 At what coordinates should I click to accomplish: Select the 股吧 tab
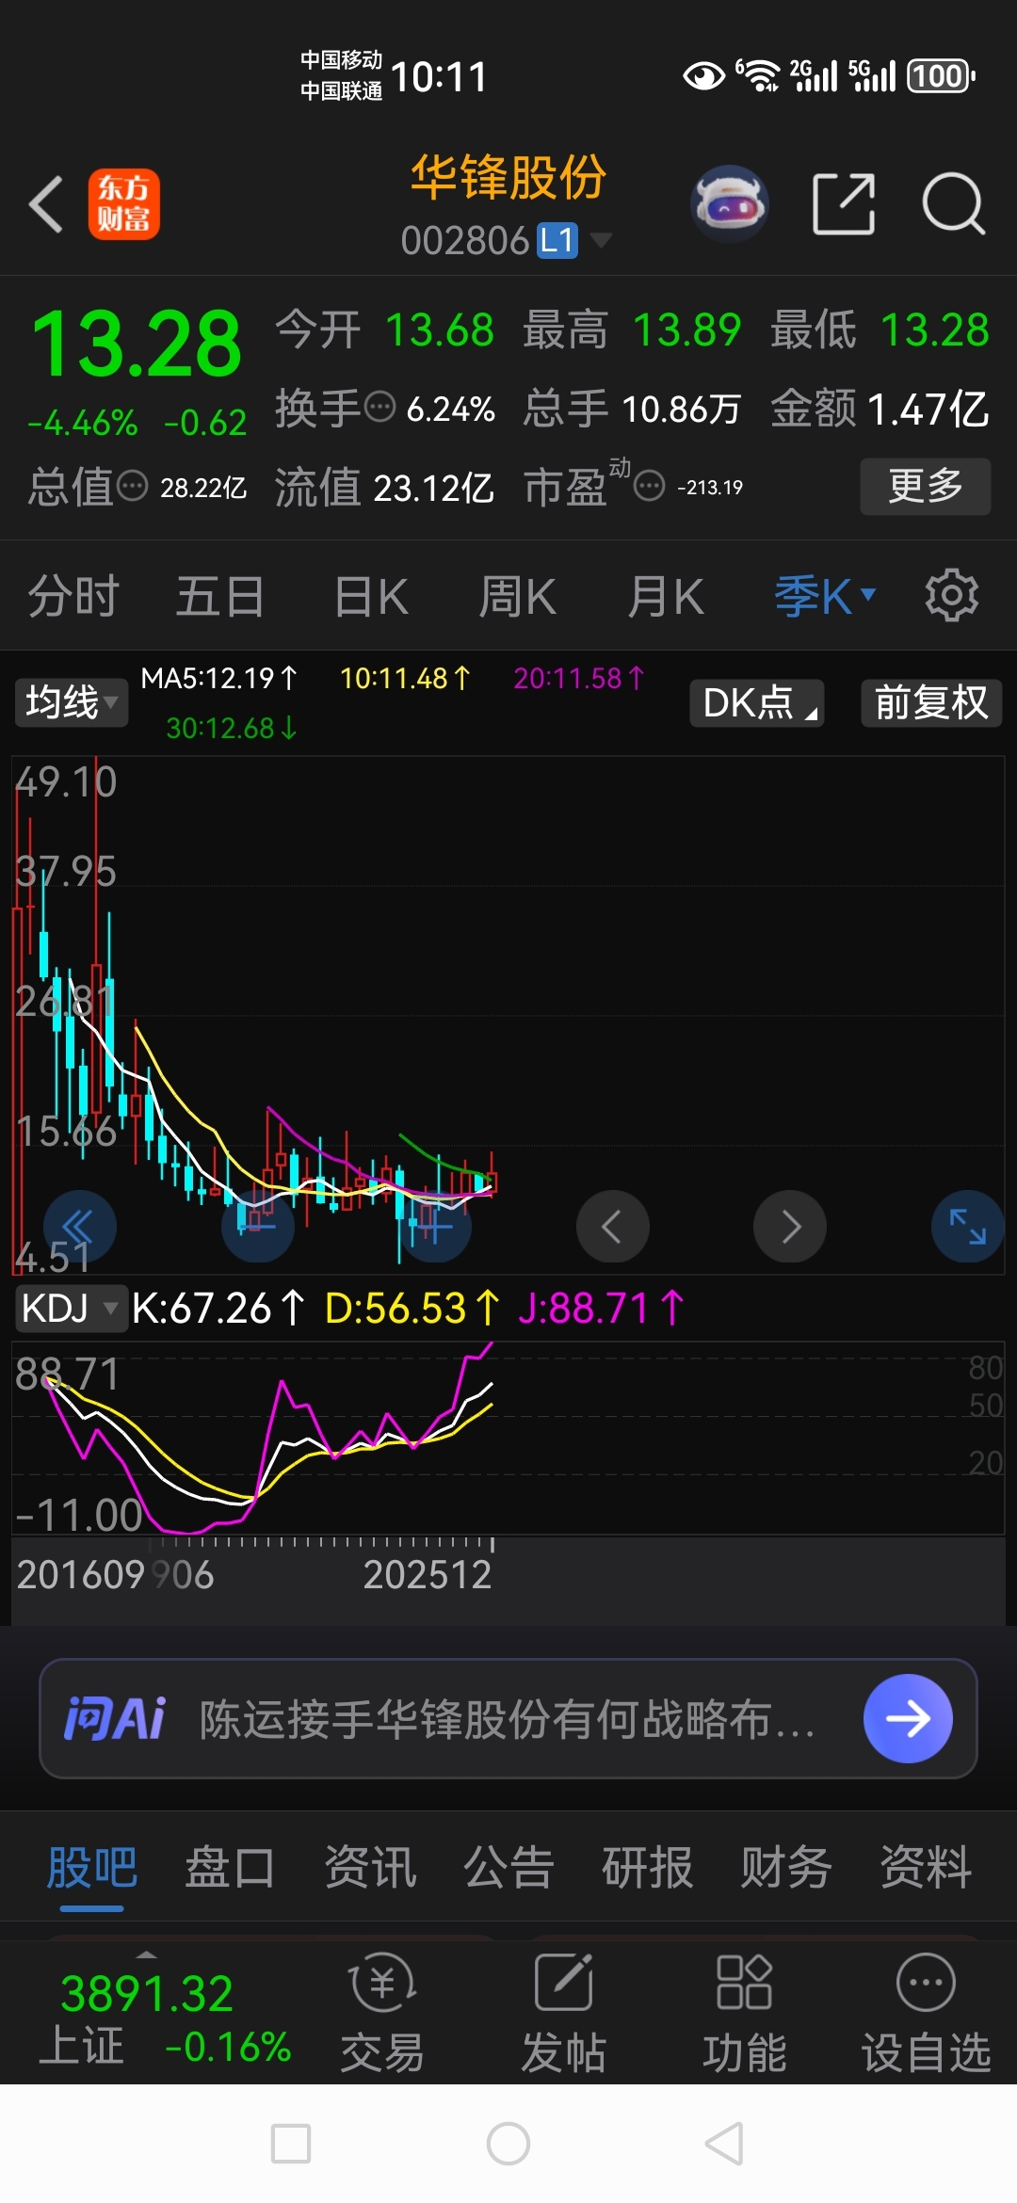(92, 1867)
